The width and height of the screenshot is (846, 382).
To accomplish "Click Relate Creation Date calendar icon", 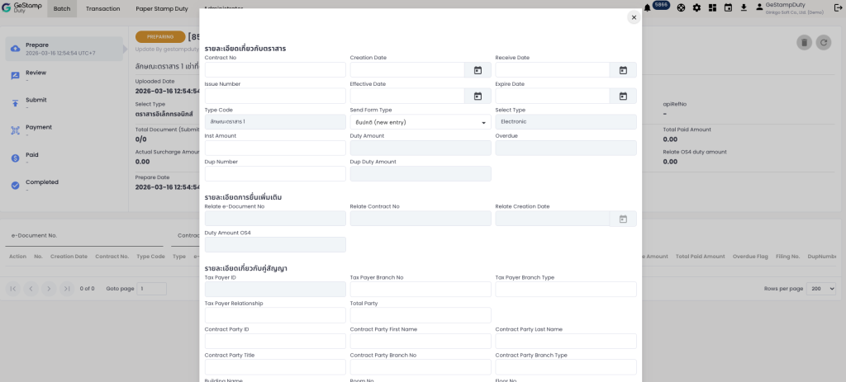I will [x=623, y=219].
